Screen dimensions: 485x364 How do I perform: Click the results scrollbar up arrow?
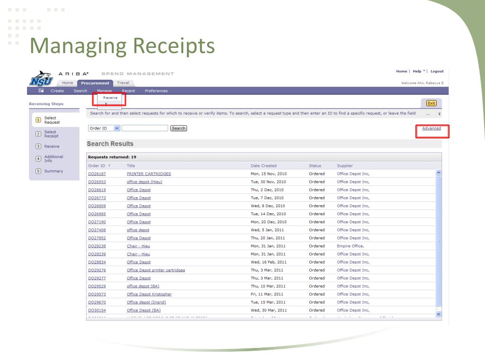(x=438, y=173)
